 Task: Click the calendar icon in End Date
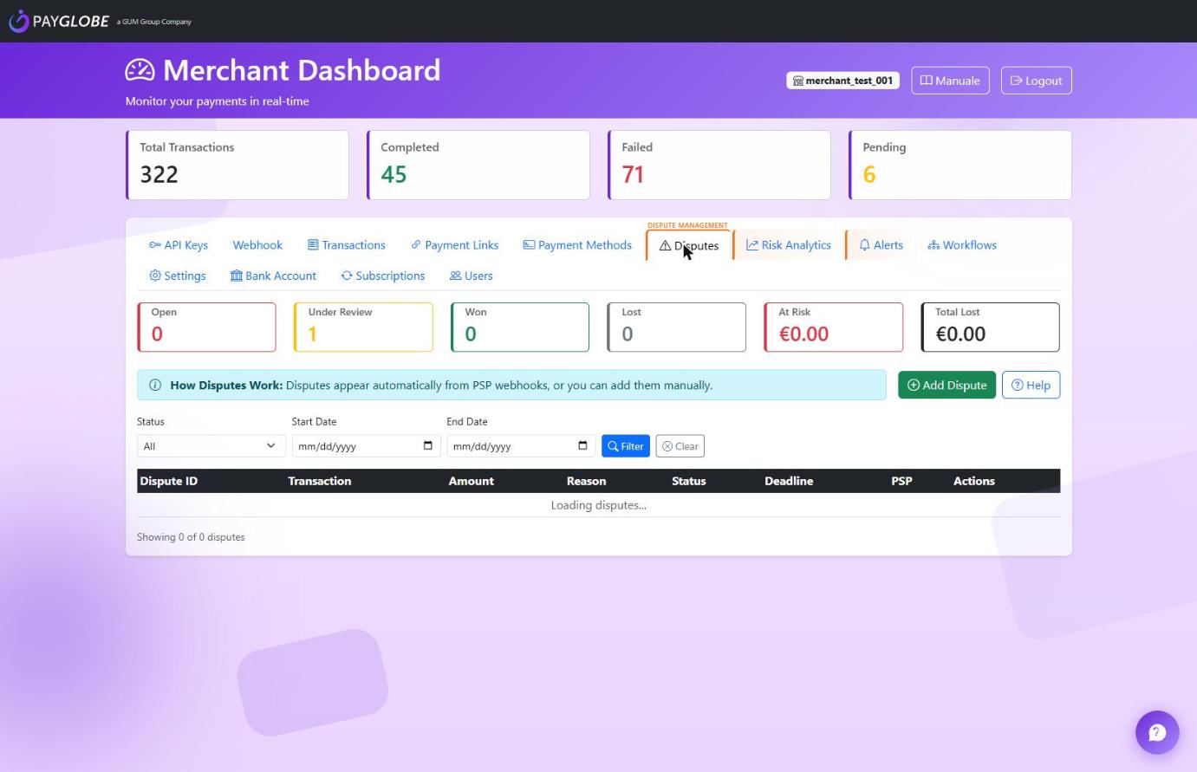[x=582, y=445]
